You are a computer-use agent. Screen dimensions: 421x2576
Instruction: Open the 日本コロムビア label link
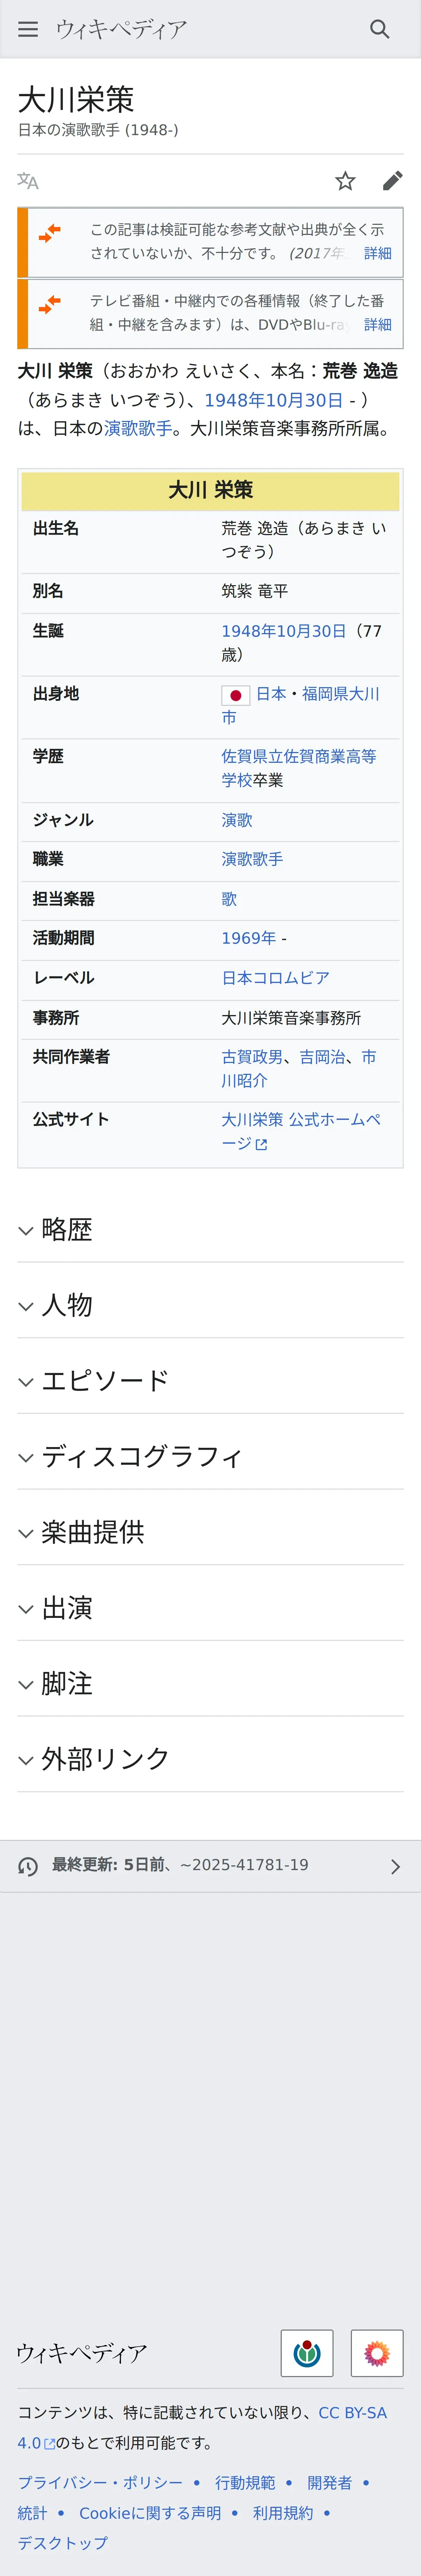point(275,978)
